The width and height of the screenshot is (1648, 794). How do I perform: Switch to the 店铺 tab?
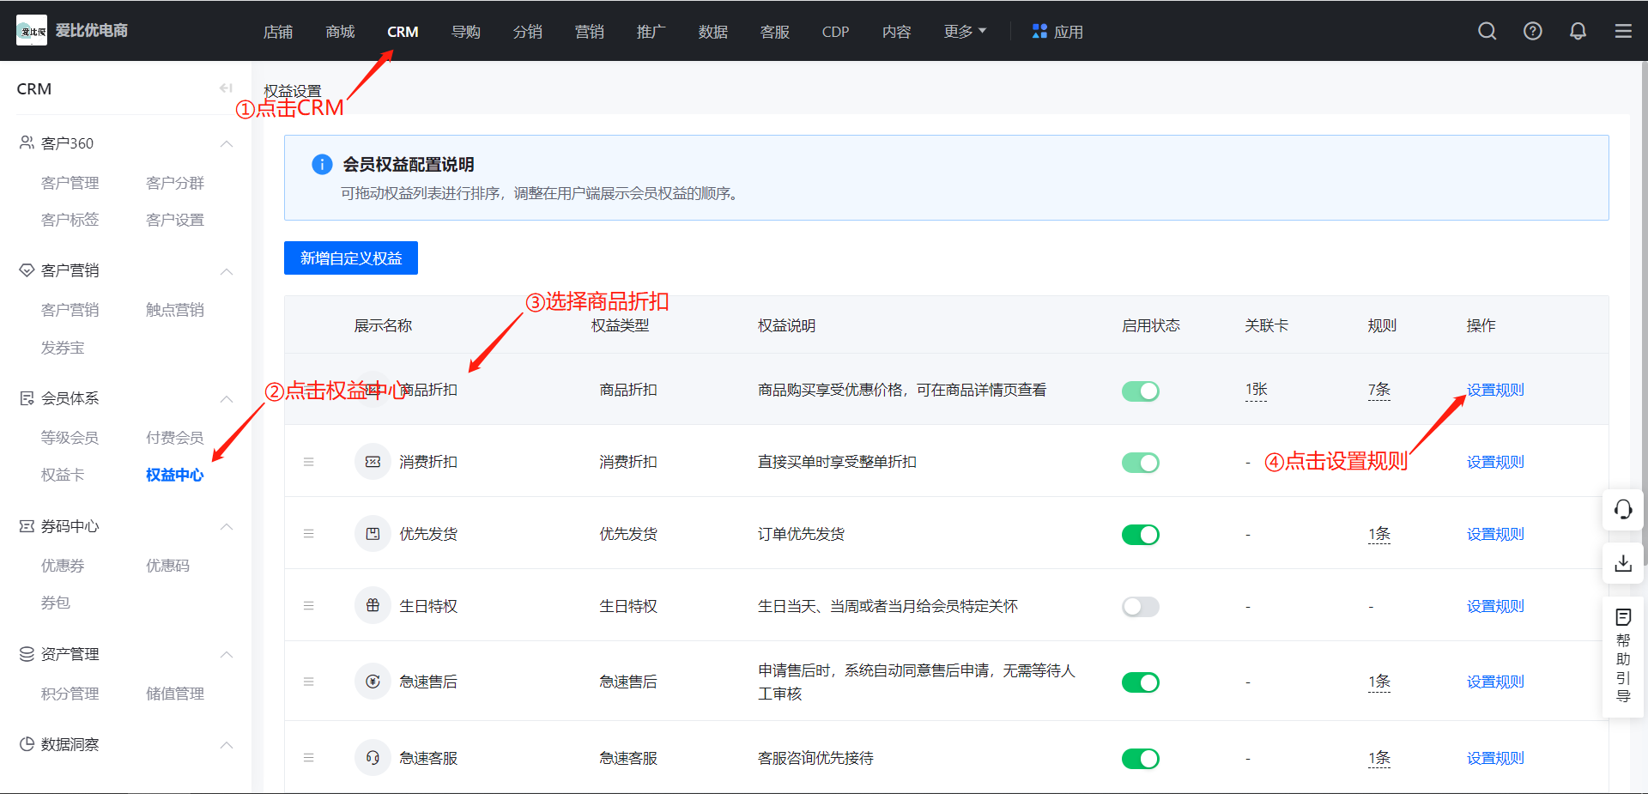click(278, 32)
